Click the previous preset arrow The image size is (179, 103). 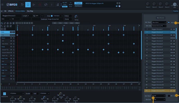click(117, 3)
